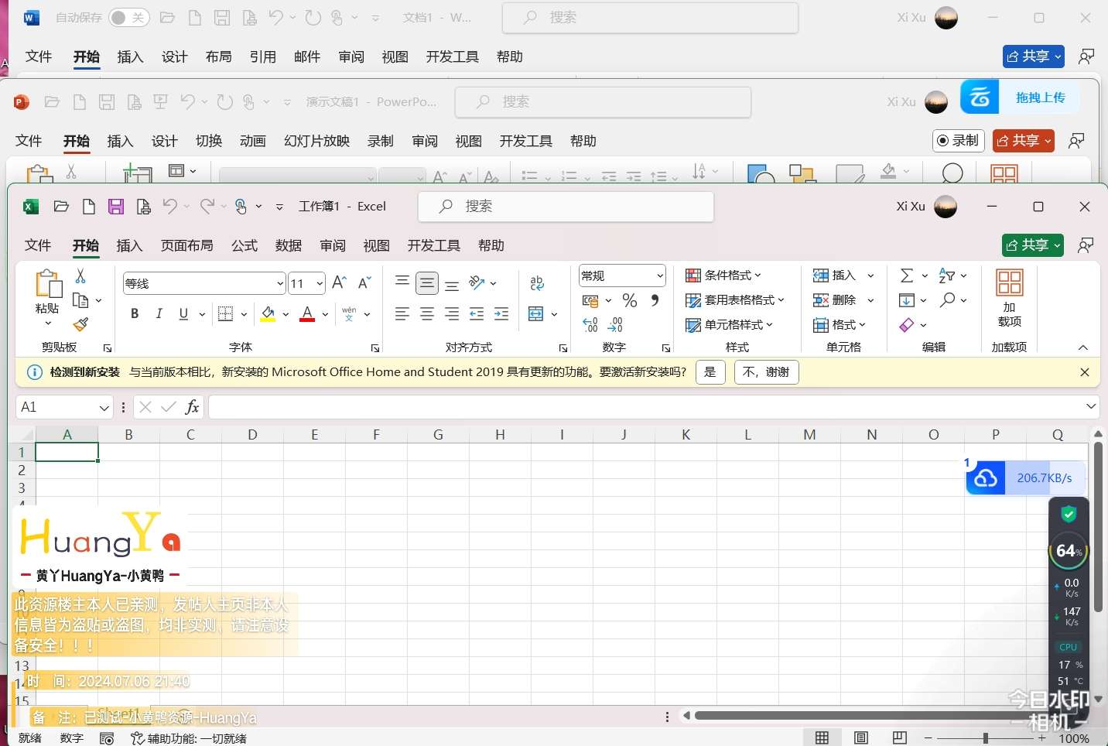
Task: Click the Find and Select magnifier icon
Action: coord(947,299)
